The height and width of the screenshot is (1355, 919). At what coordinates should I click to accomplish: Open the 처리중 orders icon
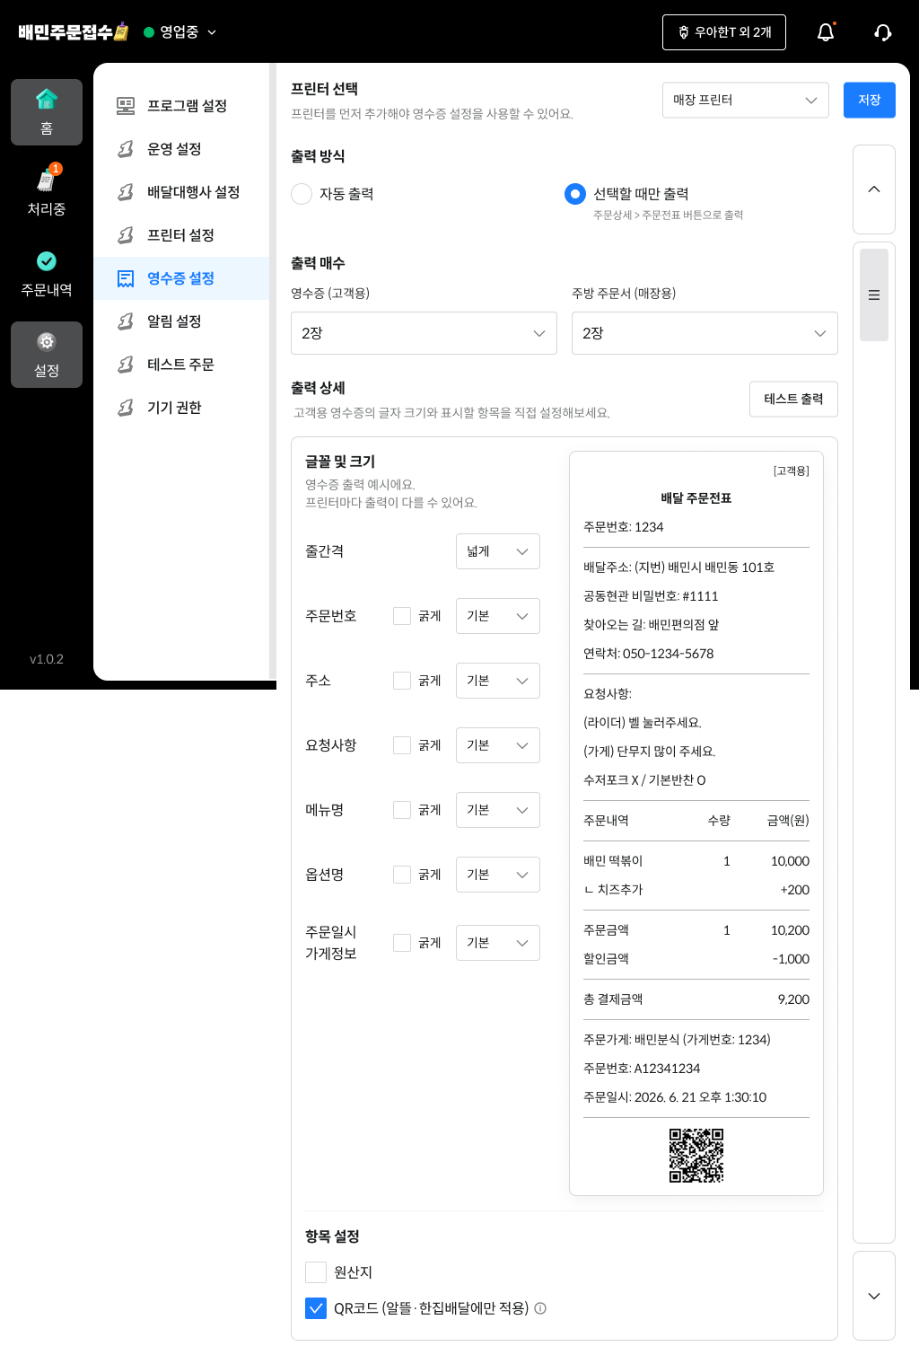click(47, 180)
